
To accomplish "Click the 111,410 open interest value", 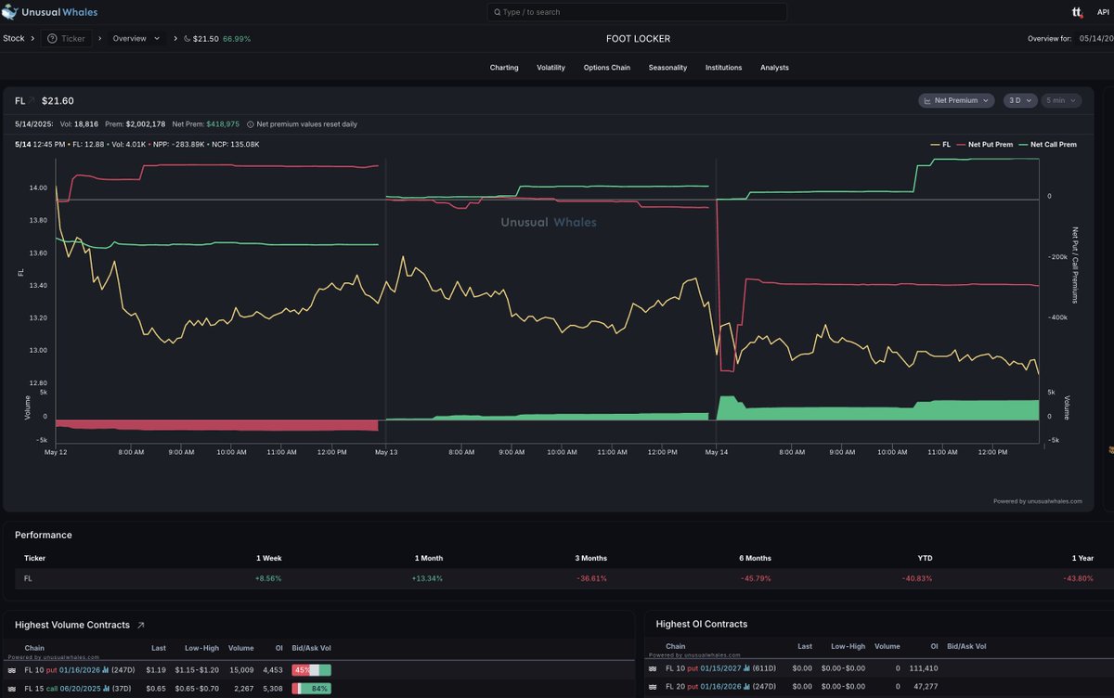I will (x=924, y=668).
